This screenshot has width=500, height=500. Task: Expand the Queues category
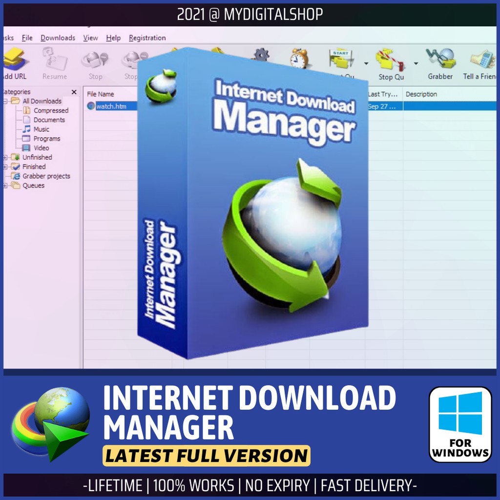point(4,185)
